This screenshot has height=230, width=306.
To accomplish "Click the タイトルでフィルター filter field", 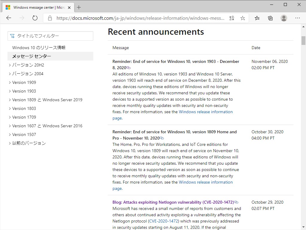I will coord(50,36).
